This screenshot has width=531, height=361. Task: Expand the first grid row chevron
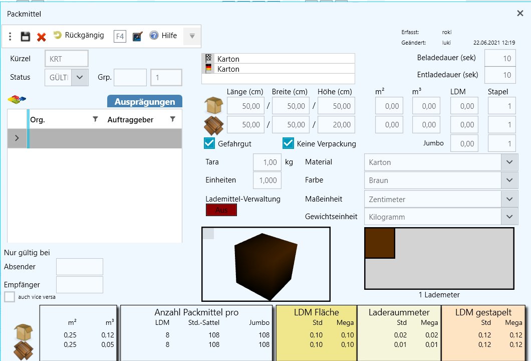click(17, 138)
